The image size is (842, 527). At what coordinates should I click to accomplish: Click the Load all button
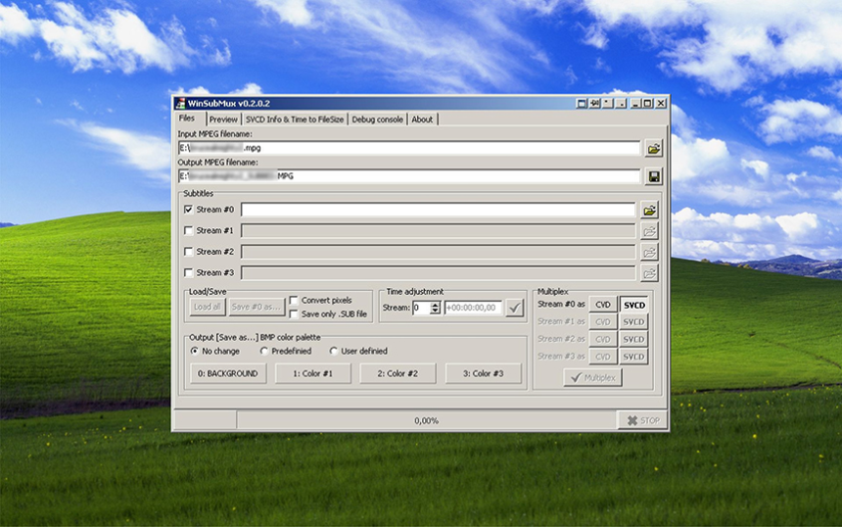click(x=208, y=307)
